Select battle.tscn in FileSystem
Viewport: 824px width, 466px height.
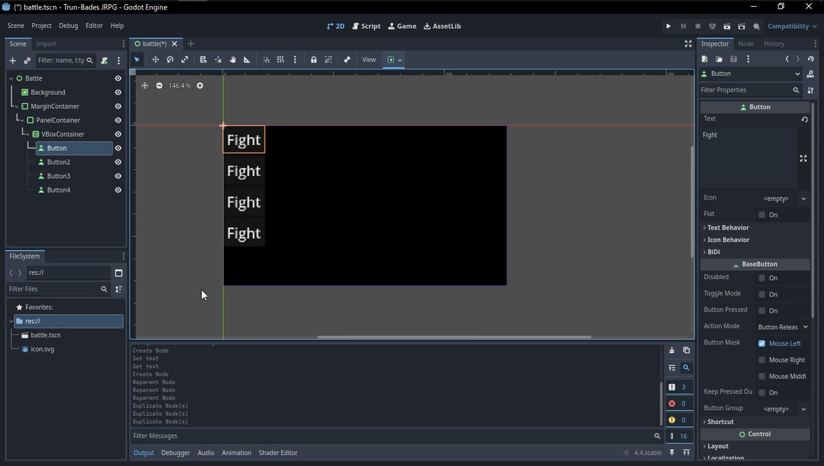(45, 335)
